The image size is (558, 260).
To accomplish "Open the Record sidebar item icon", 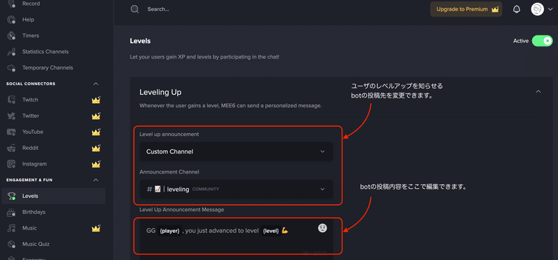I will point(11,4).
